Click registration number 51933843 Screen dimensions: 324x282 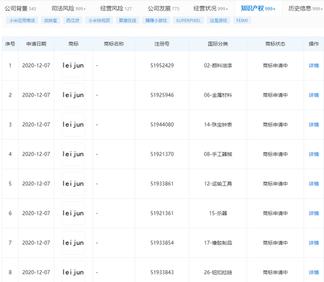coord(162,273)
